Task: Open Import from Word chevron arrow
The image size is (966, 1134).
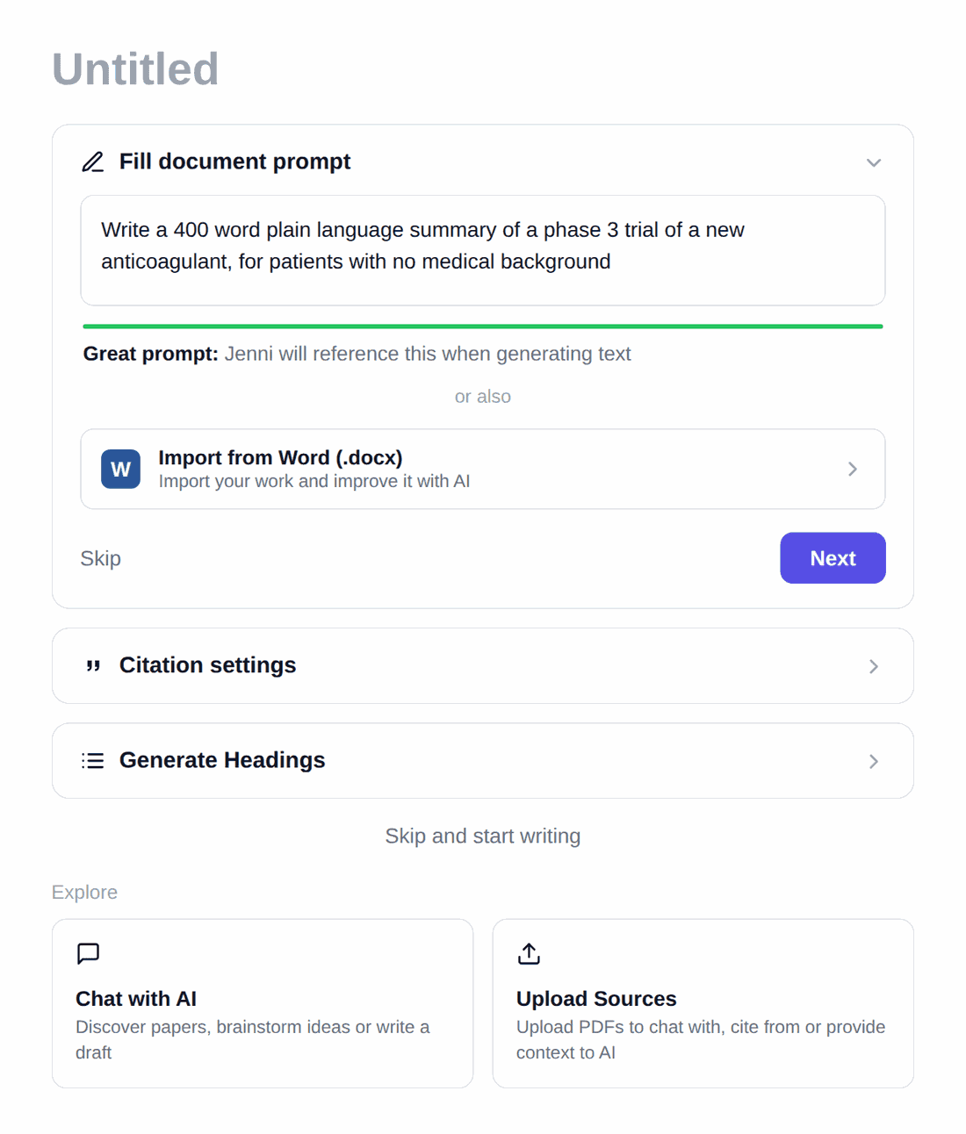Action: pos(852,469)
